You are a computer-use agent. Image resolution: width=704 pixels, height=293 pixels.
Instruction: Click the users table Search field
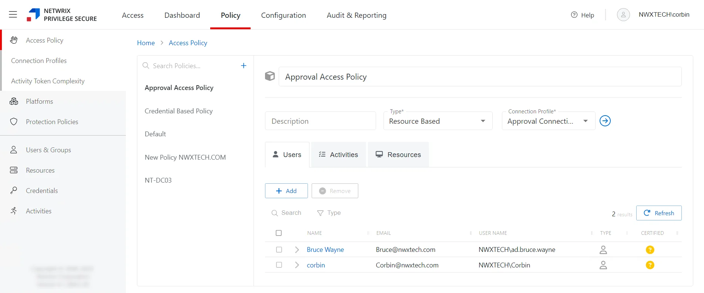click(291, 213)
